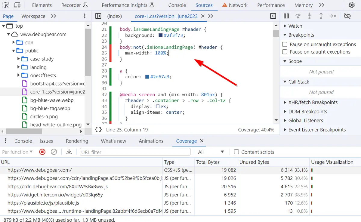Collapse the Breakpoints section
The image size is (361, 222).
(x=285, y=35)
